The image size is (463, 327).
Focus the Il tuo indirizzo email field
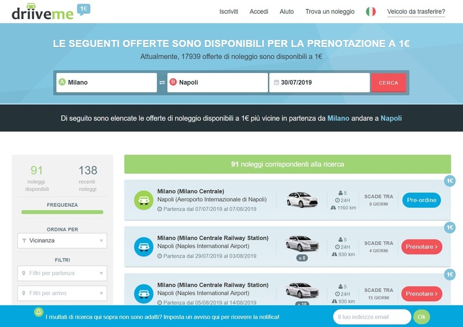(x=372, y=317)
